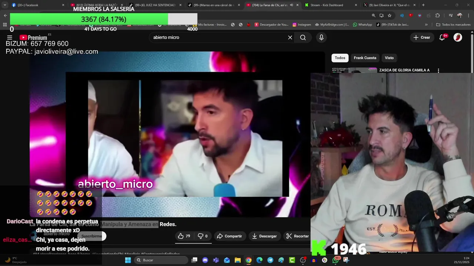
Task: Open Descargador de You... bookmark
Action: (271, 25)
